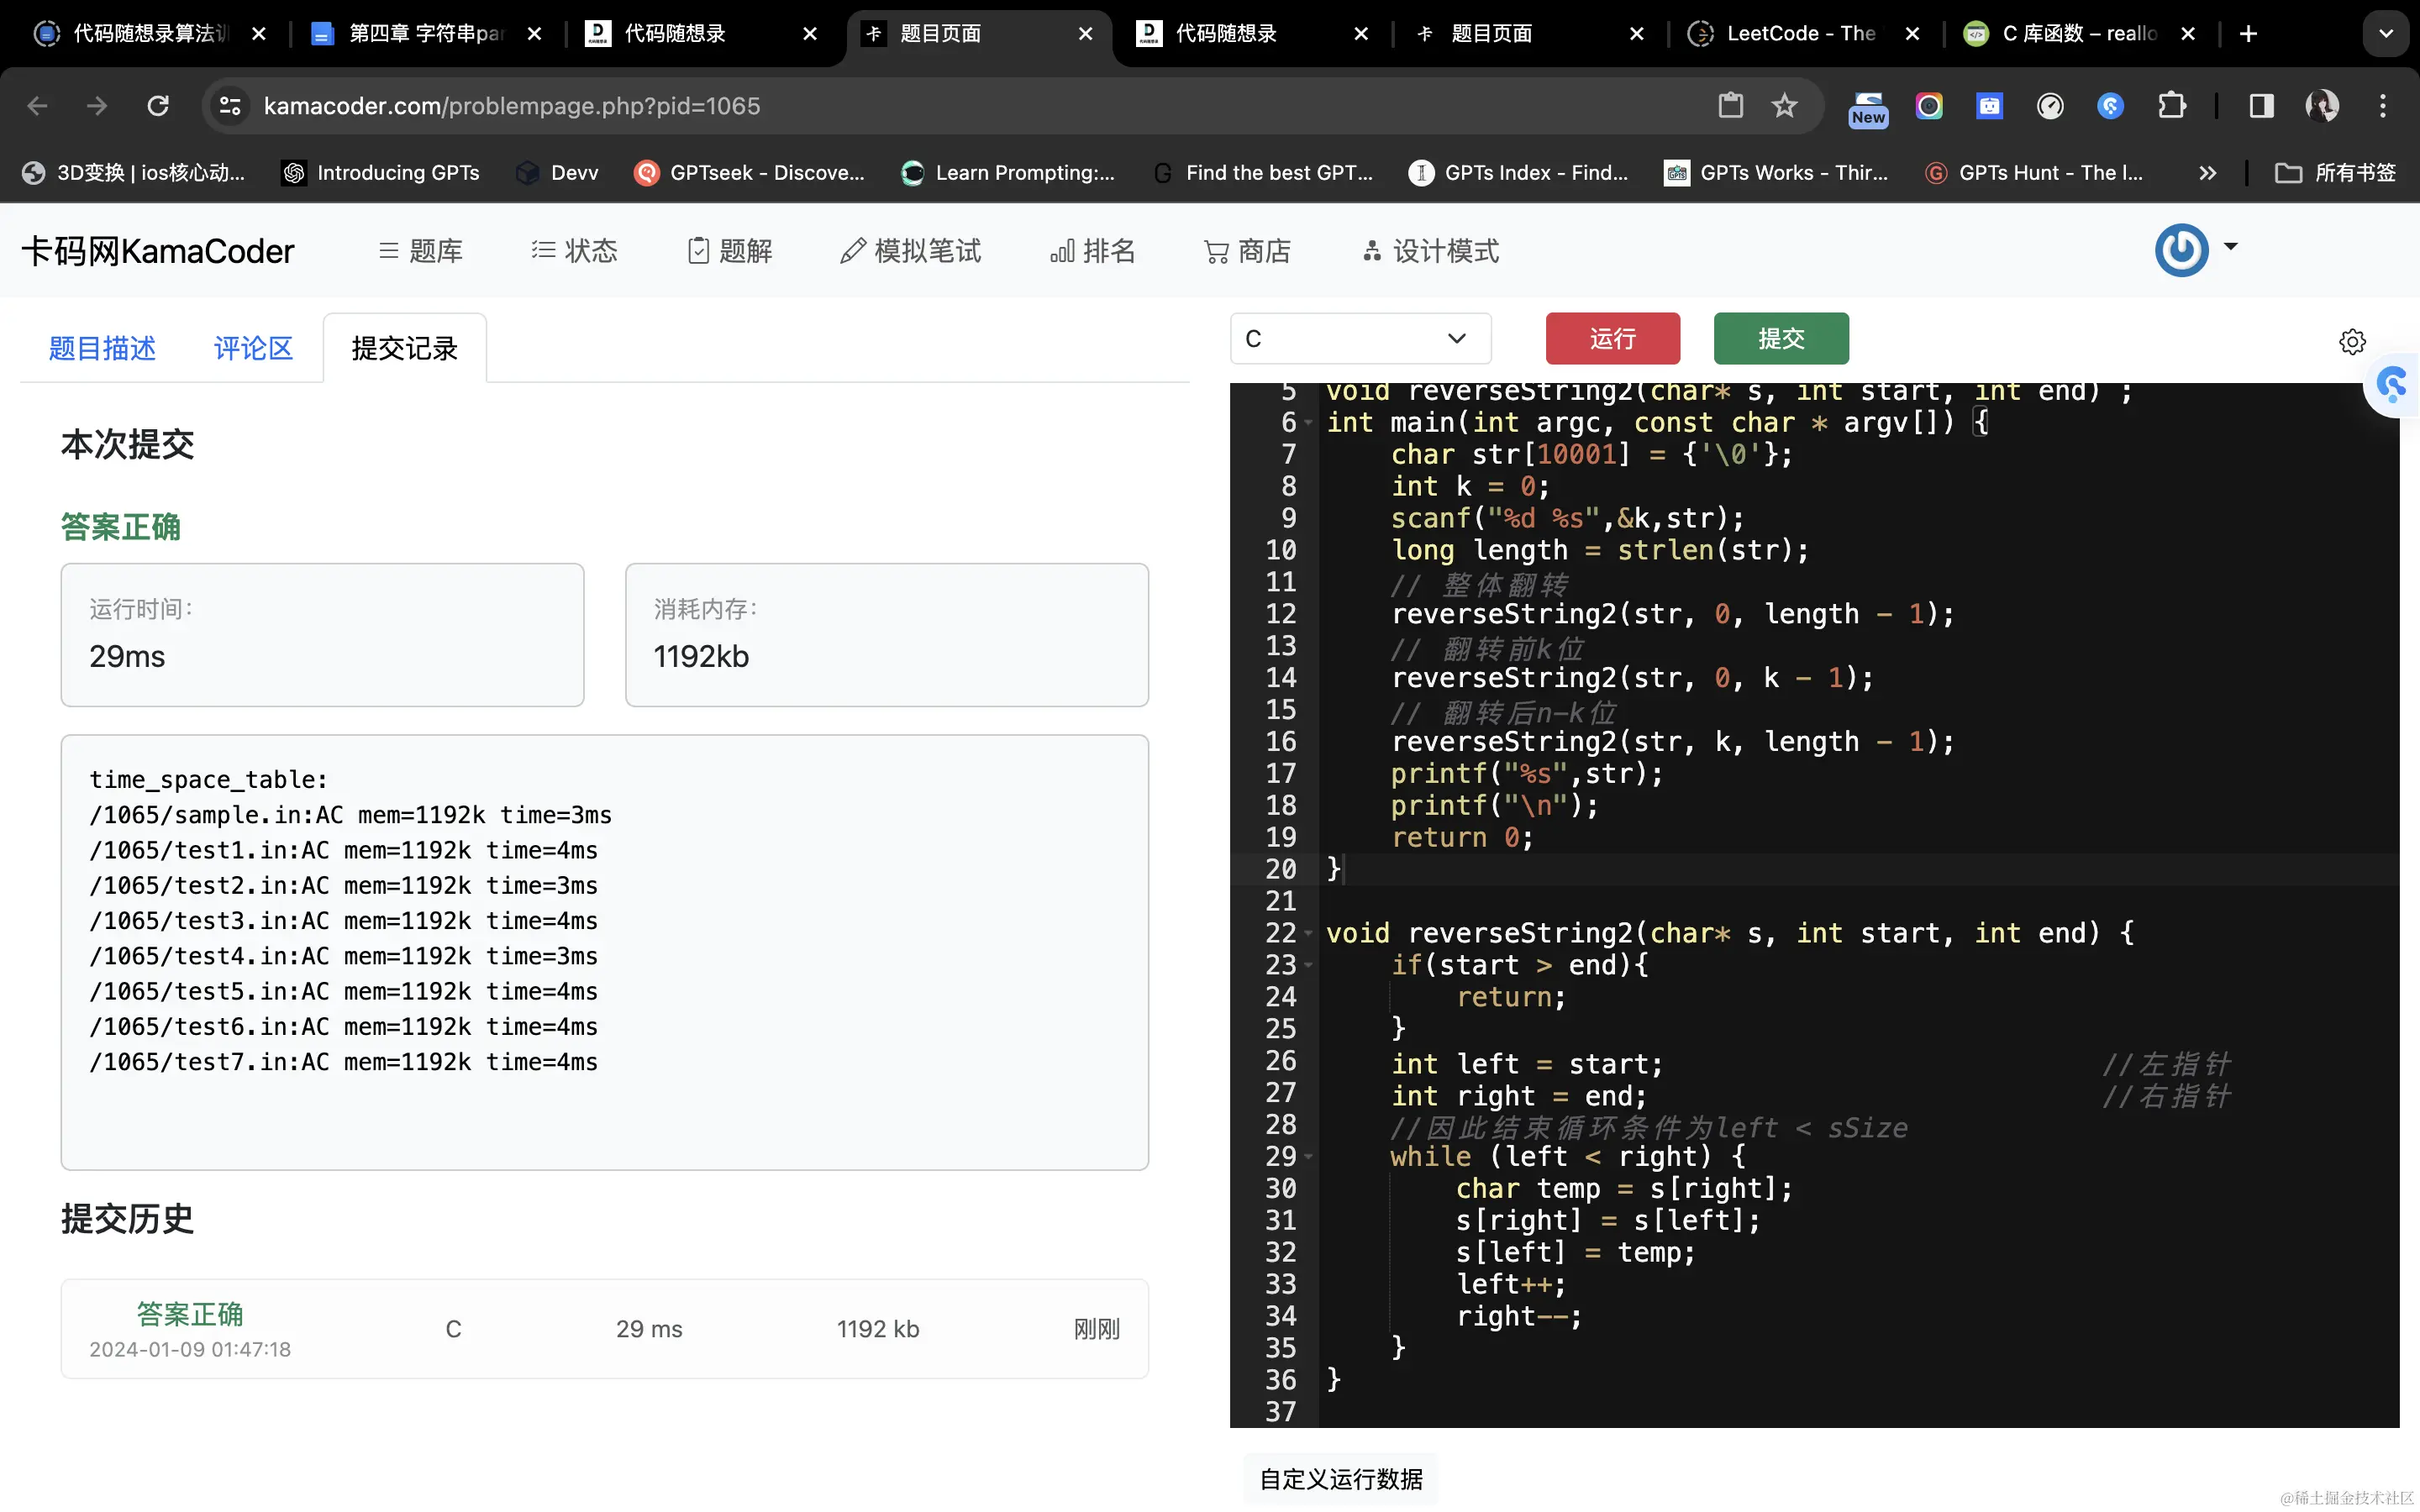The height and width of the screenshot is (1512, 2420).
Task: Reload the page with refresh icon
Action: (158, 106)
